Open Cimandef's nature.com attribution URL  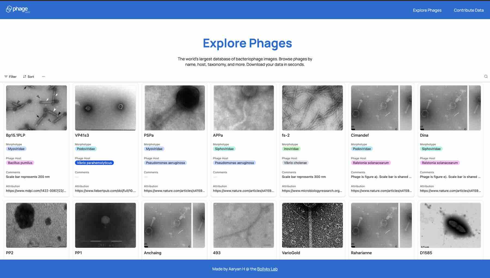point(381,191)
